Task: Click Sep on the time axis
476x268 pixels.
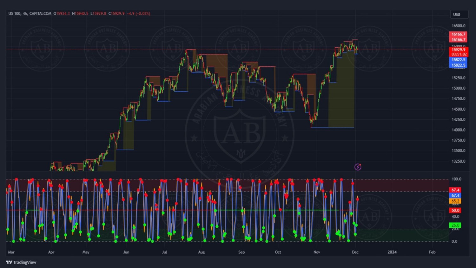Action: tap(241, 252)
